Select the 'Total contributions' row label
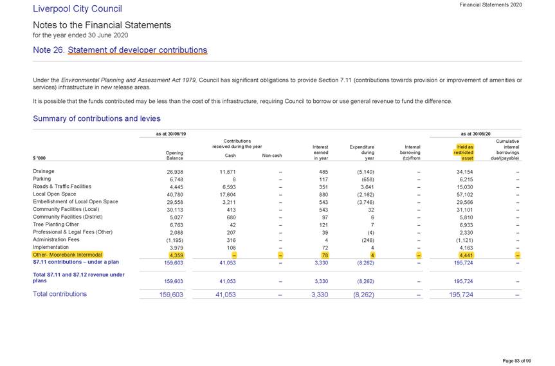Viewport: 555px width, 366px height. point(60,294)
